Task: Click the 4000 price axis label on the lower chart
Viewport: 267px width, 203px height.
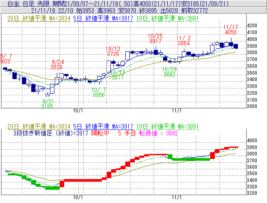Action: coord(252,141)
